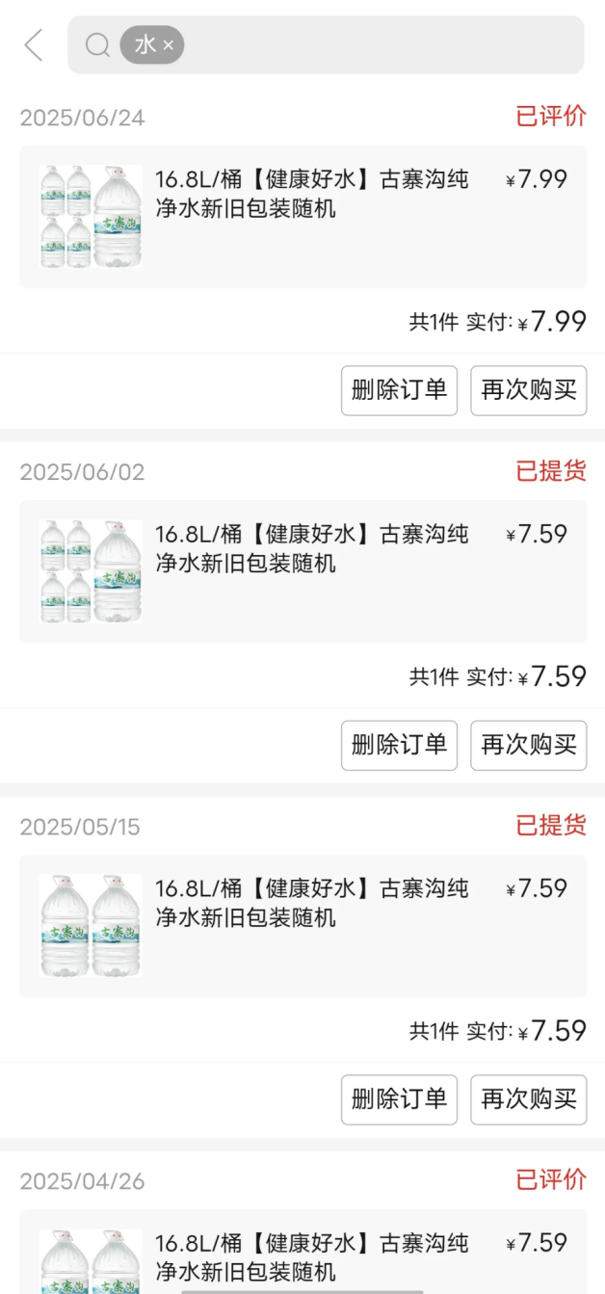Open product thumbnail of 2025/06/24 order
Viewport: 605px width, 1294px height.
[x=91, y=217]
